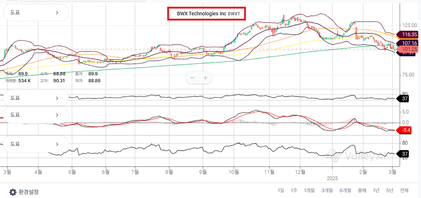This screenshot has height=198, width=421.
Task: Show year-to-date with 올해
Action: 362,190
